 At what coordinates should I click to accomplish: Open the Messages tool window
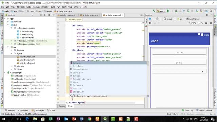pyautogui.click(x=38, y=110)
